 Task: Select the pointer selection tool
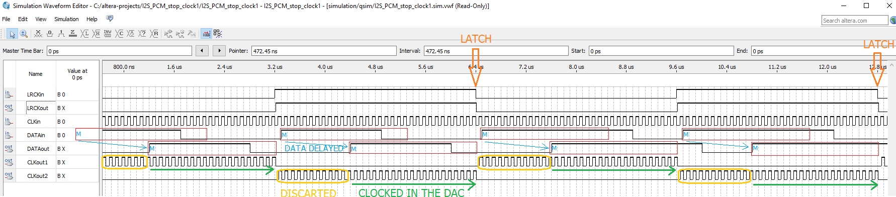12,34
